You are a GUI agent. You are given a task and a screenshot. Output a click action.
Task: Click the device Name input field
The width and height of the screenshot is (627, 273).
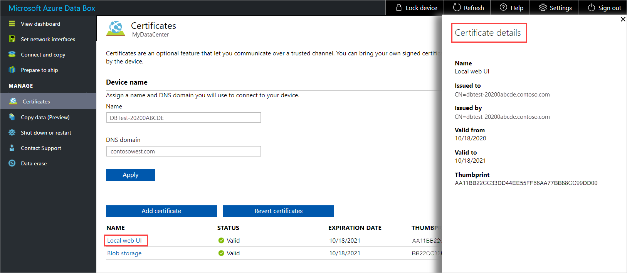(x=183, y=118)
